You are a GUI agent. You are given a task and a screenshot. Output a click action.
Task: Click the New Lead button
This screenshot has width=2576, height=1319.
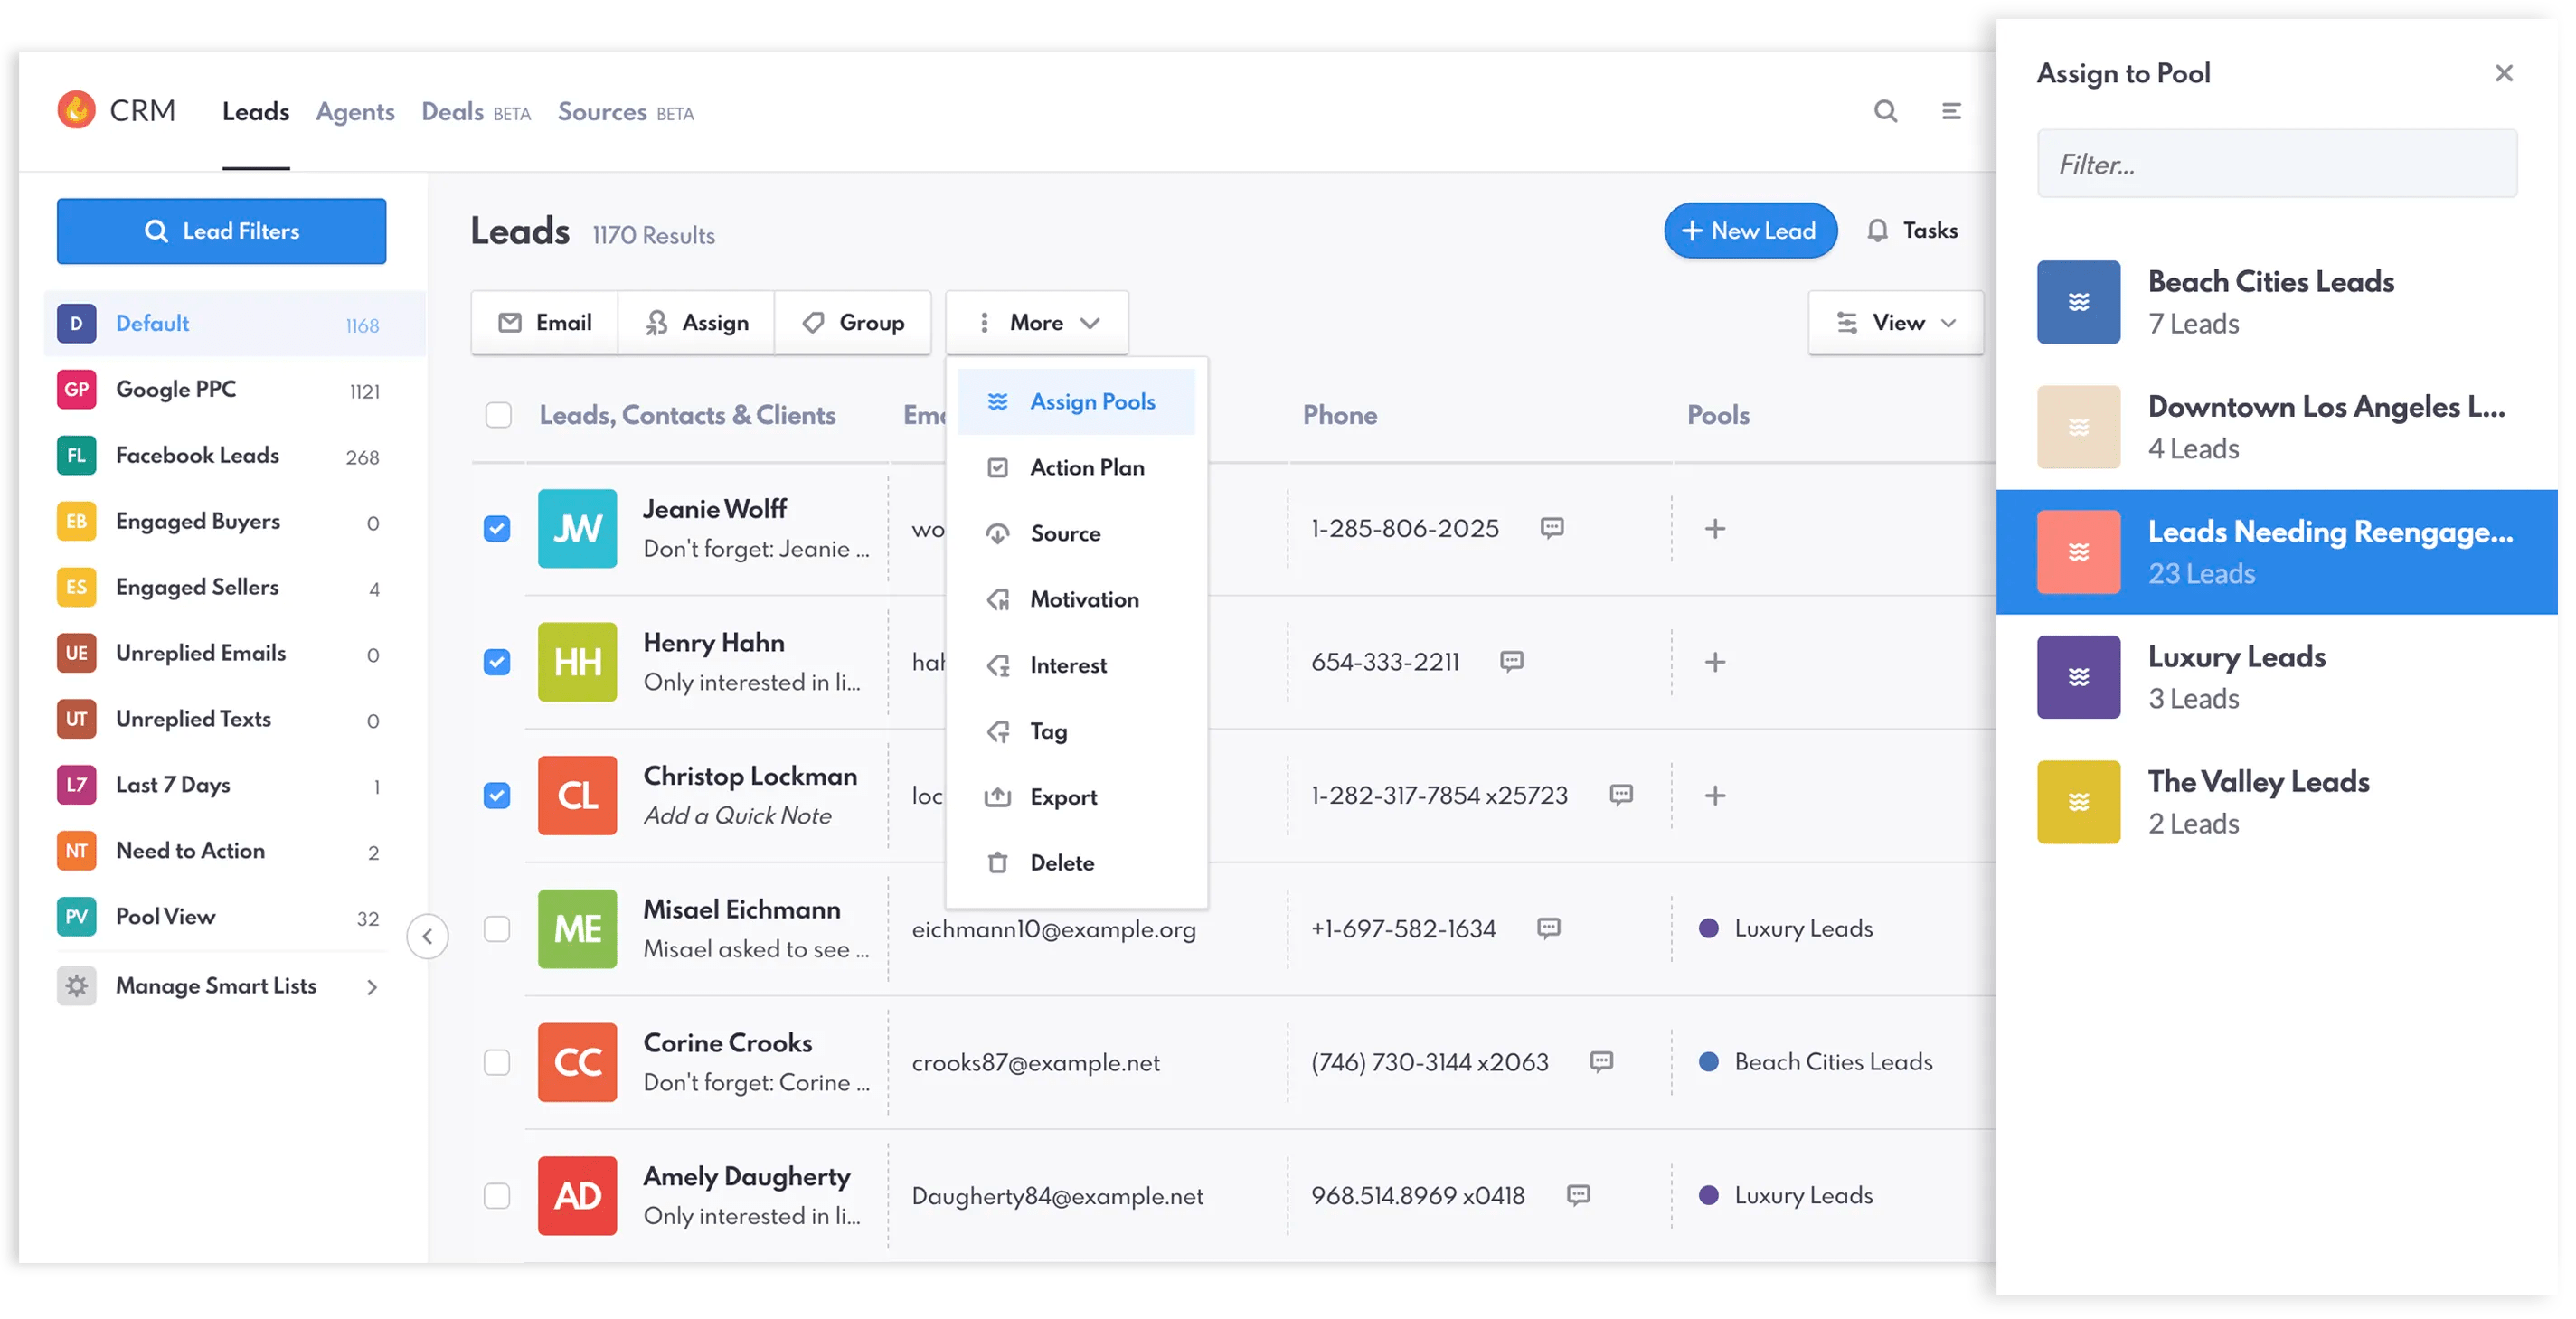(x=1750, y=231)
